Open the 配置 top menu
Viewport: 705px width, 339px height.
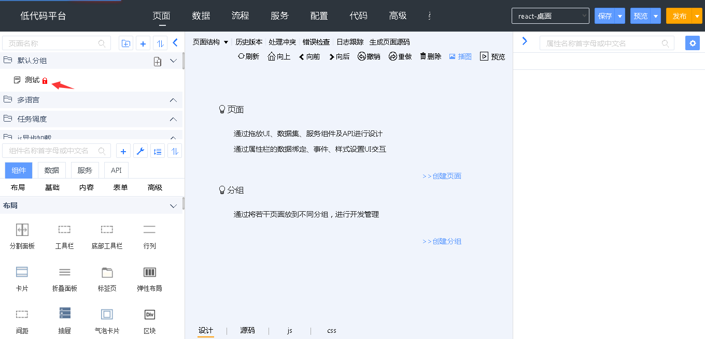click(319, 16)
